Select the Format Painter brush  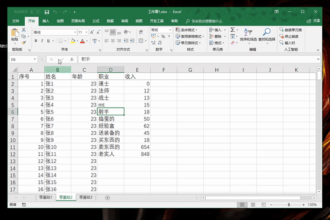[x=24, y=43]
